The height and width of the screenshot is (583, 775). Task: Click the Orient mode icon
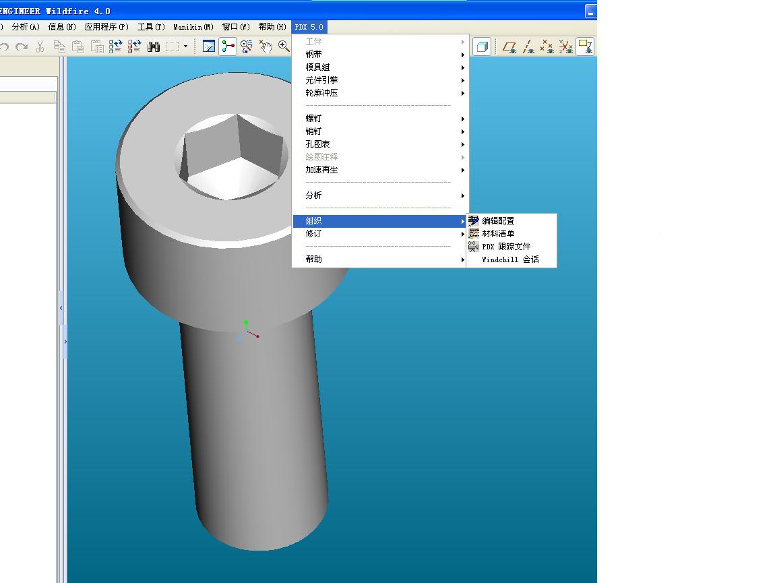pyautogui.click(x=247, y=47)
